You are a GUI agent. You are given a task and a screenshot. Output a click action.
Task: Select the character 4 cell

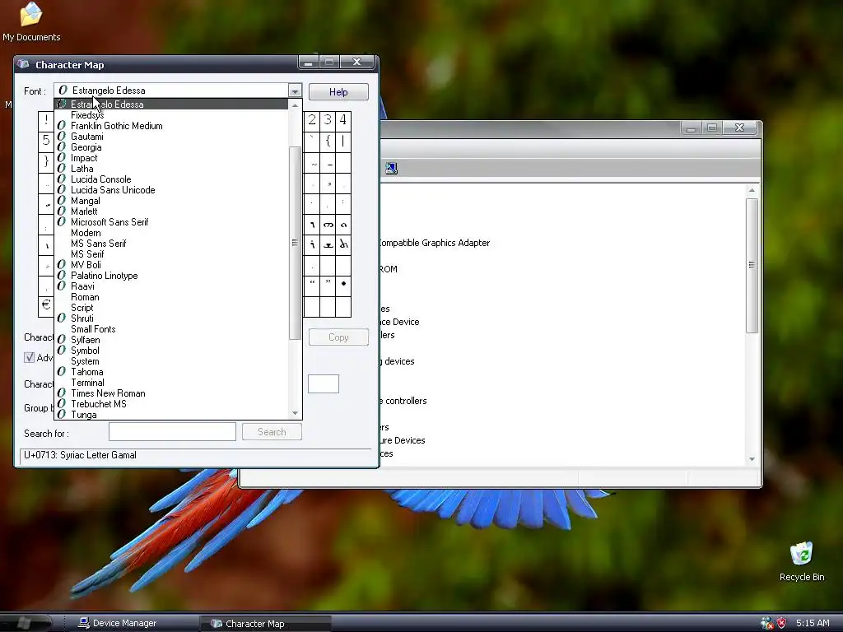(x=343, y=120)
